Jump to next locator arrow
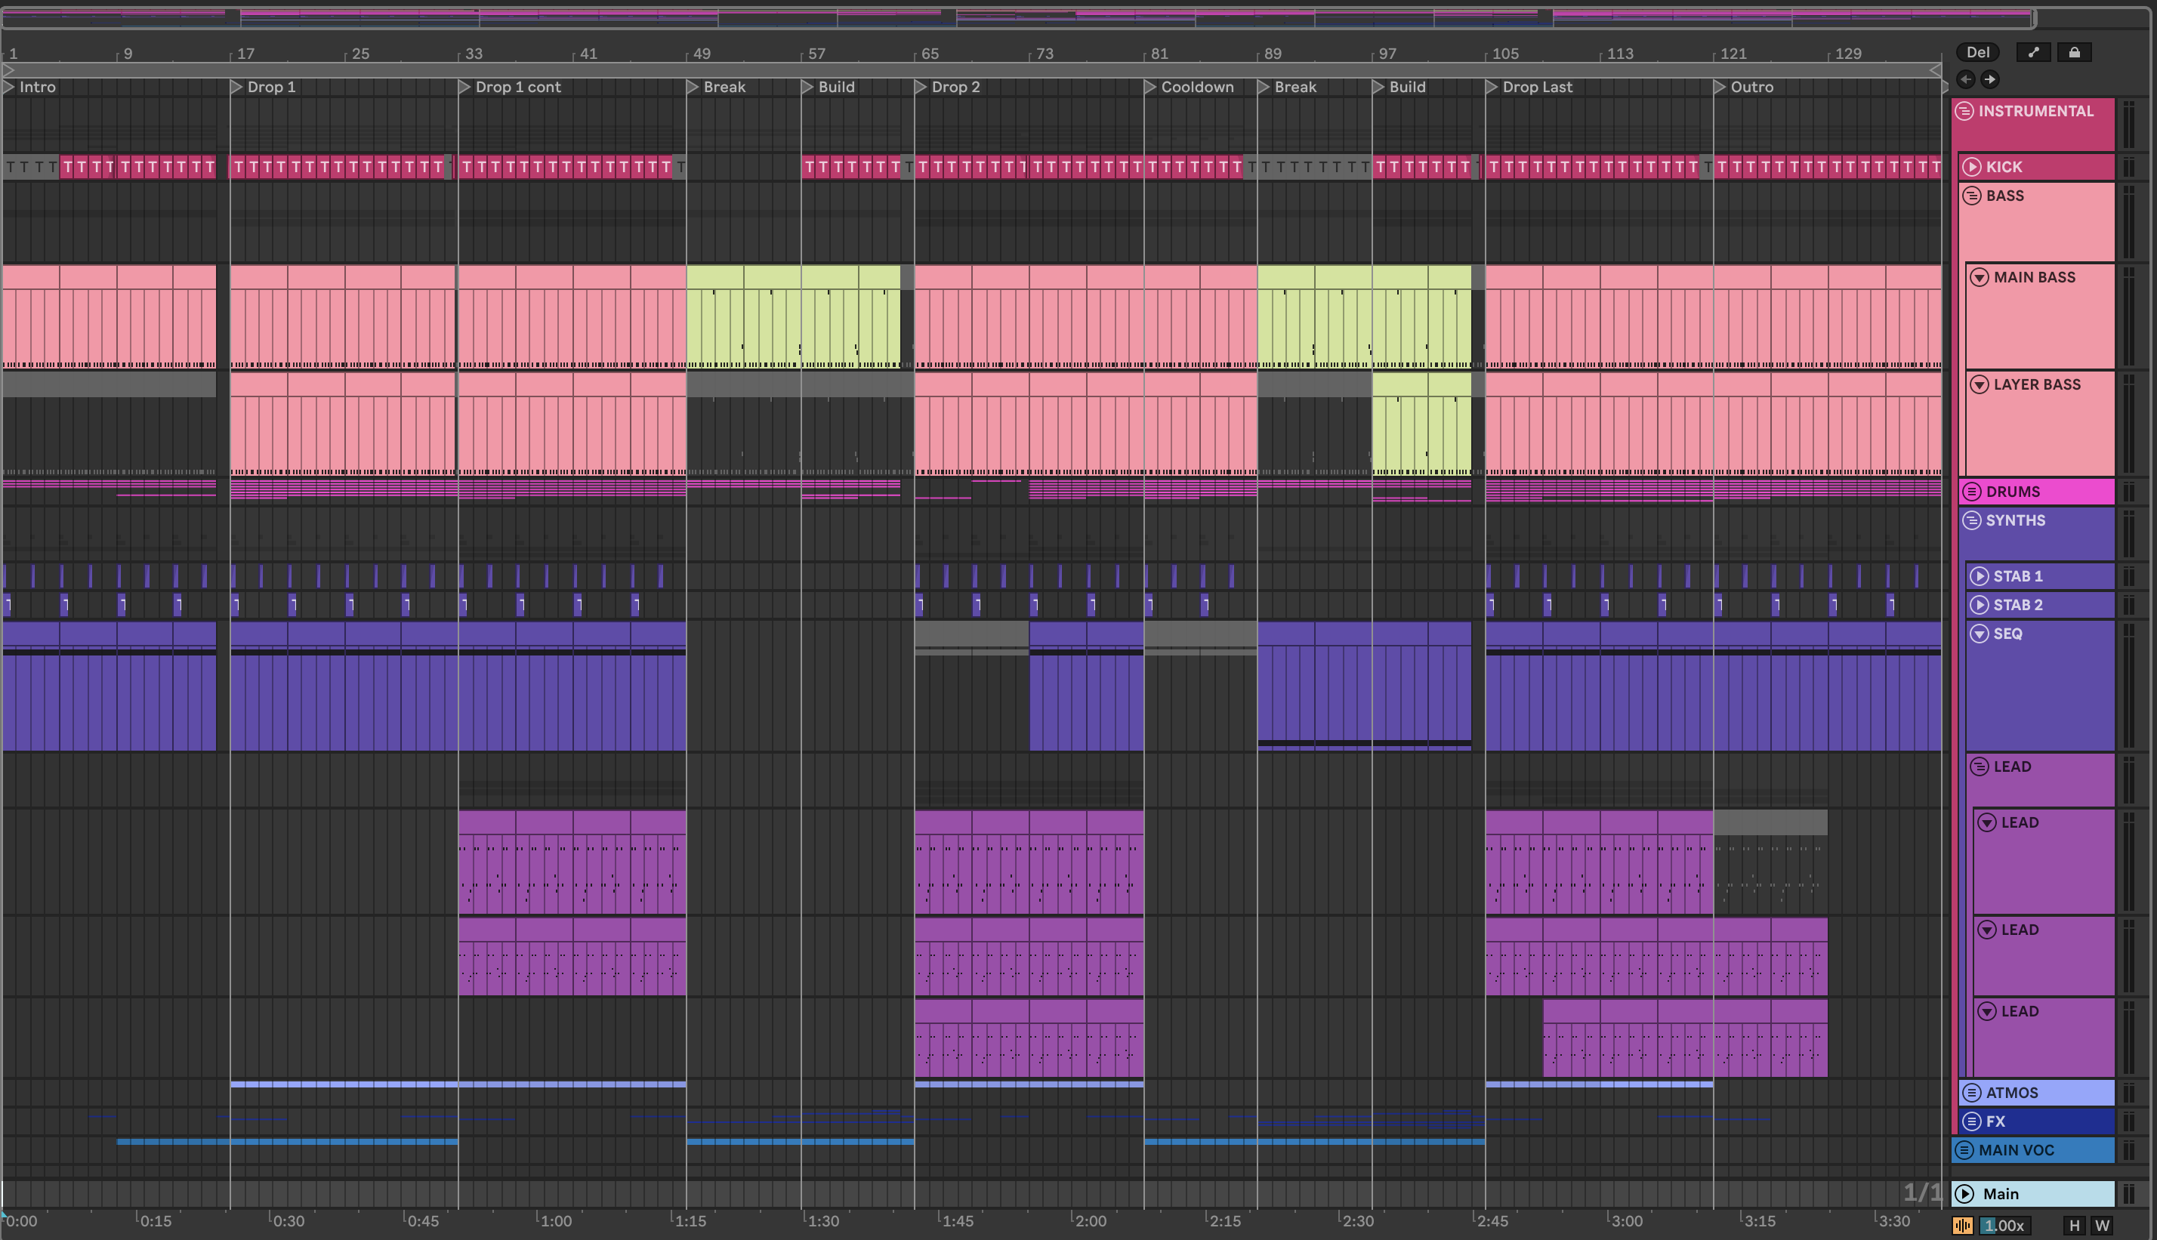 tap(1990, 79)
